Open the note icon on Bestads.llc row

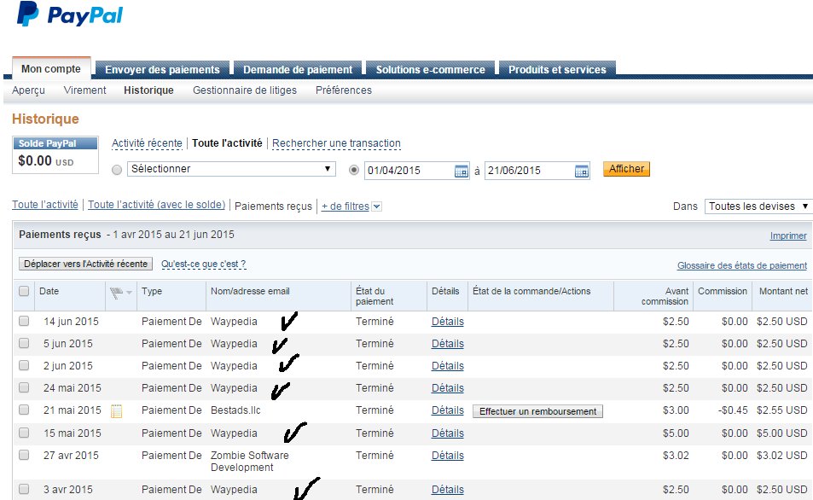pos(117,411)
